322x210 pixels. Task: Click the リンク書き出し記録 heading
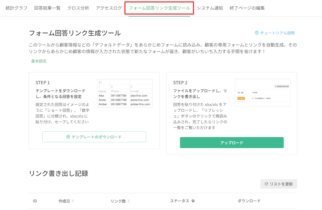coord(59,173)
